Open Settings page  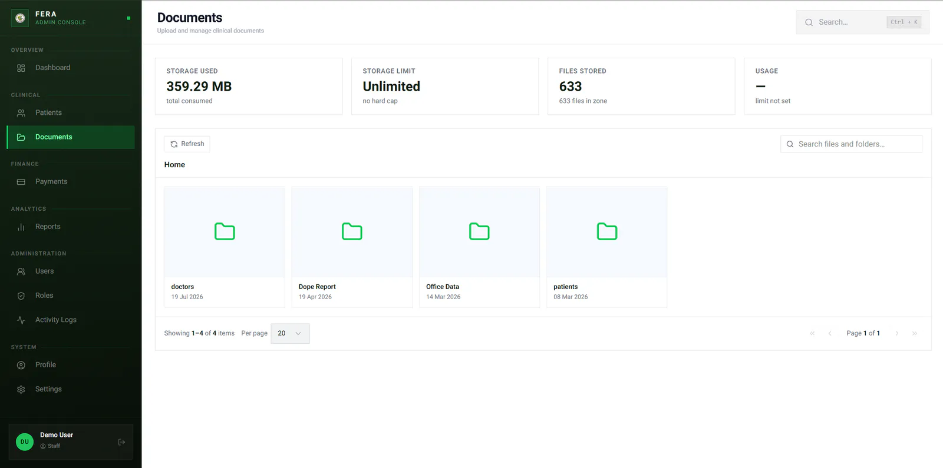point(71,389)
